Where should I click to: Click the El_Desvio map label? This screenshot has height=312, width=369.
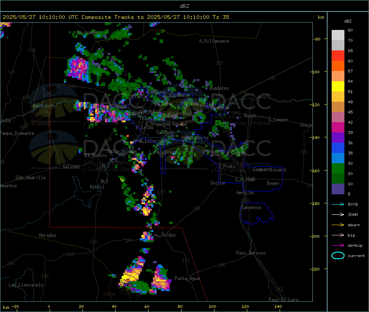96,155
